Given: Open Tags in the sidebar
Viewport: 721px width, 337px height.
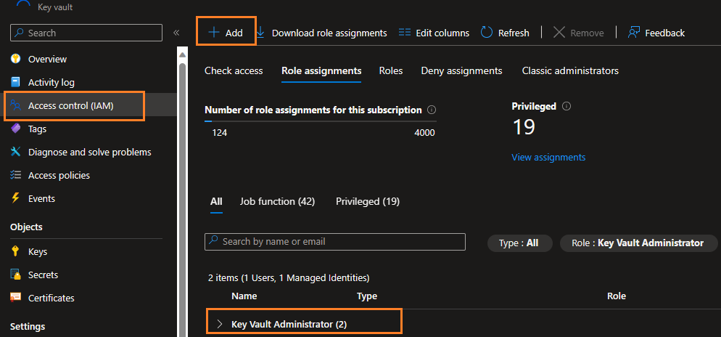Looking at the screenshot, I should [37, 129].
